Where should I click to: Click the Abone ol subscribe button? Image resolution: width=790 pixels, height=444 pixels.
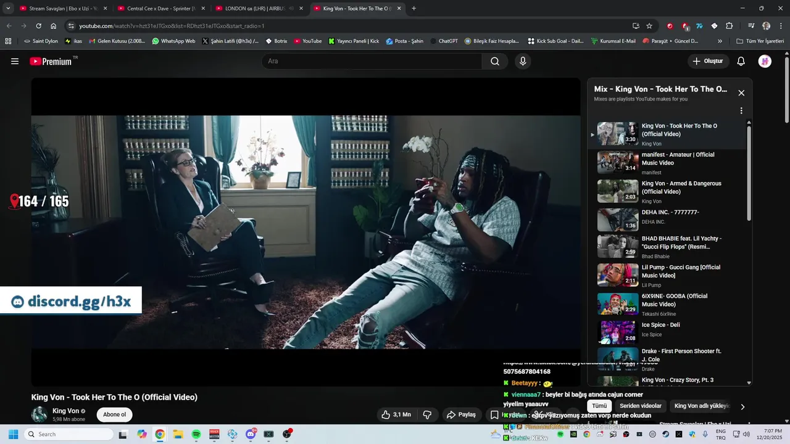114,414
